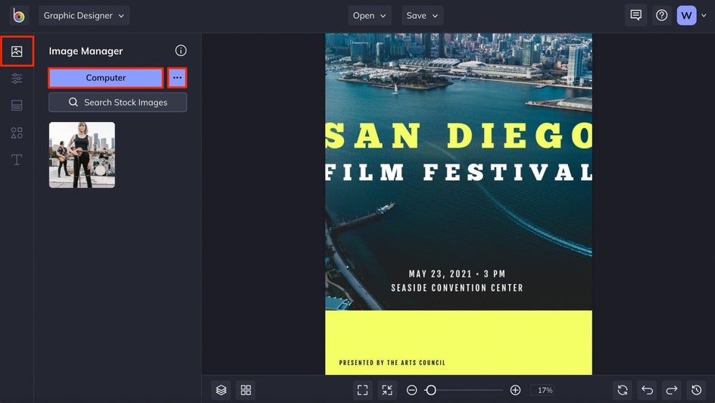The image size is (715, 403).
Task: Open the Image Manager sidebar icon
Action: [17, 52]
